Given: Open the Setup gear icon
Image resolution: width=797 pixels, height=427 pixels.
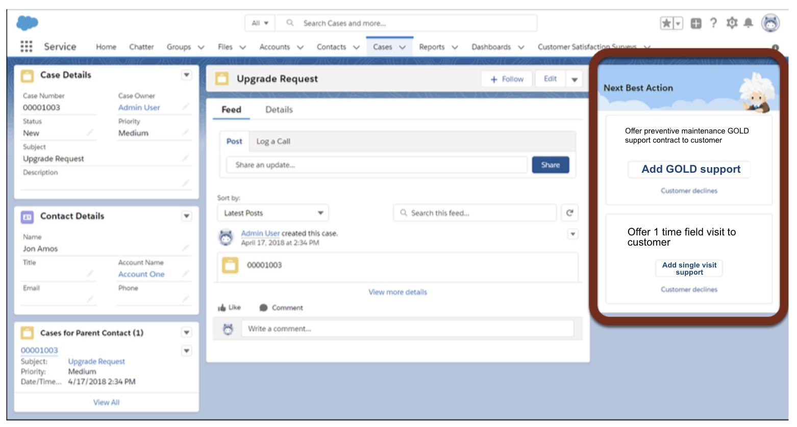Looking at the screenshot, I should coord(732,23).
